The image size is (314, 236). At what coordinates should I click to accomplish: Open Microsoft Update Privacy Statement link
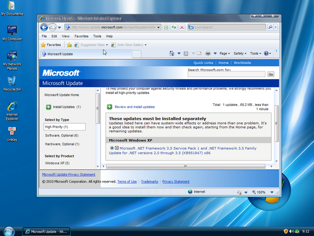[69, 175]
